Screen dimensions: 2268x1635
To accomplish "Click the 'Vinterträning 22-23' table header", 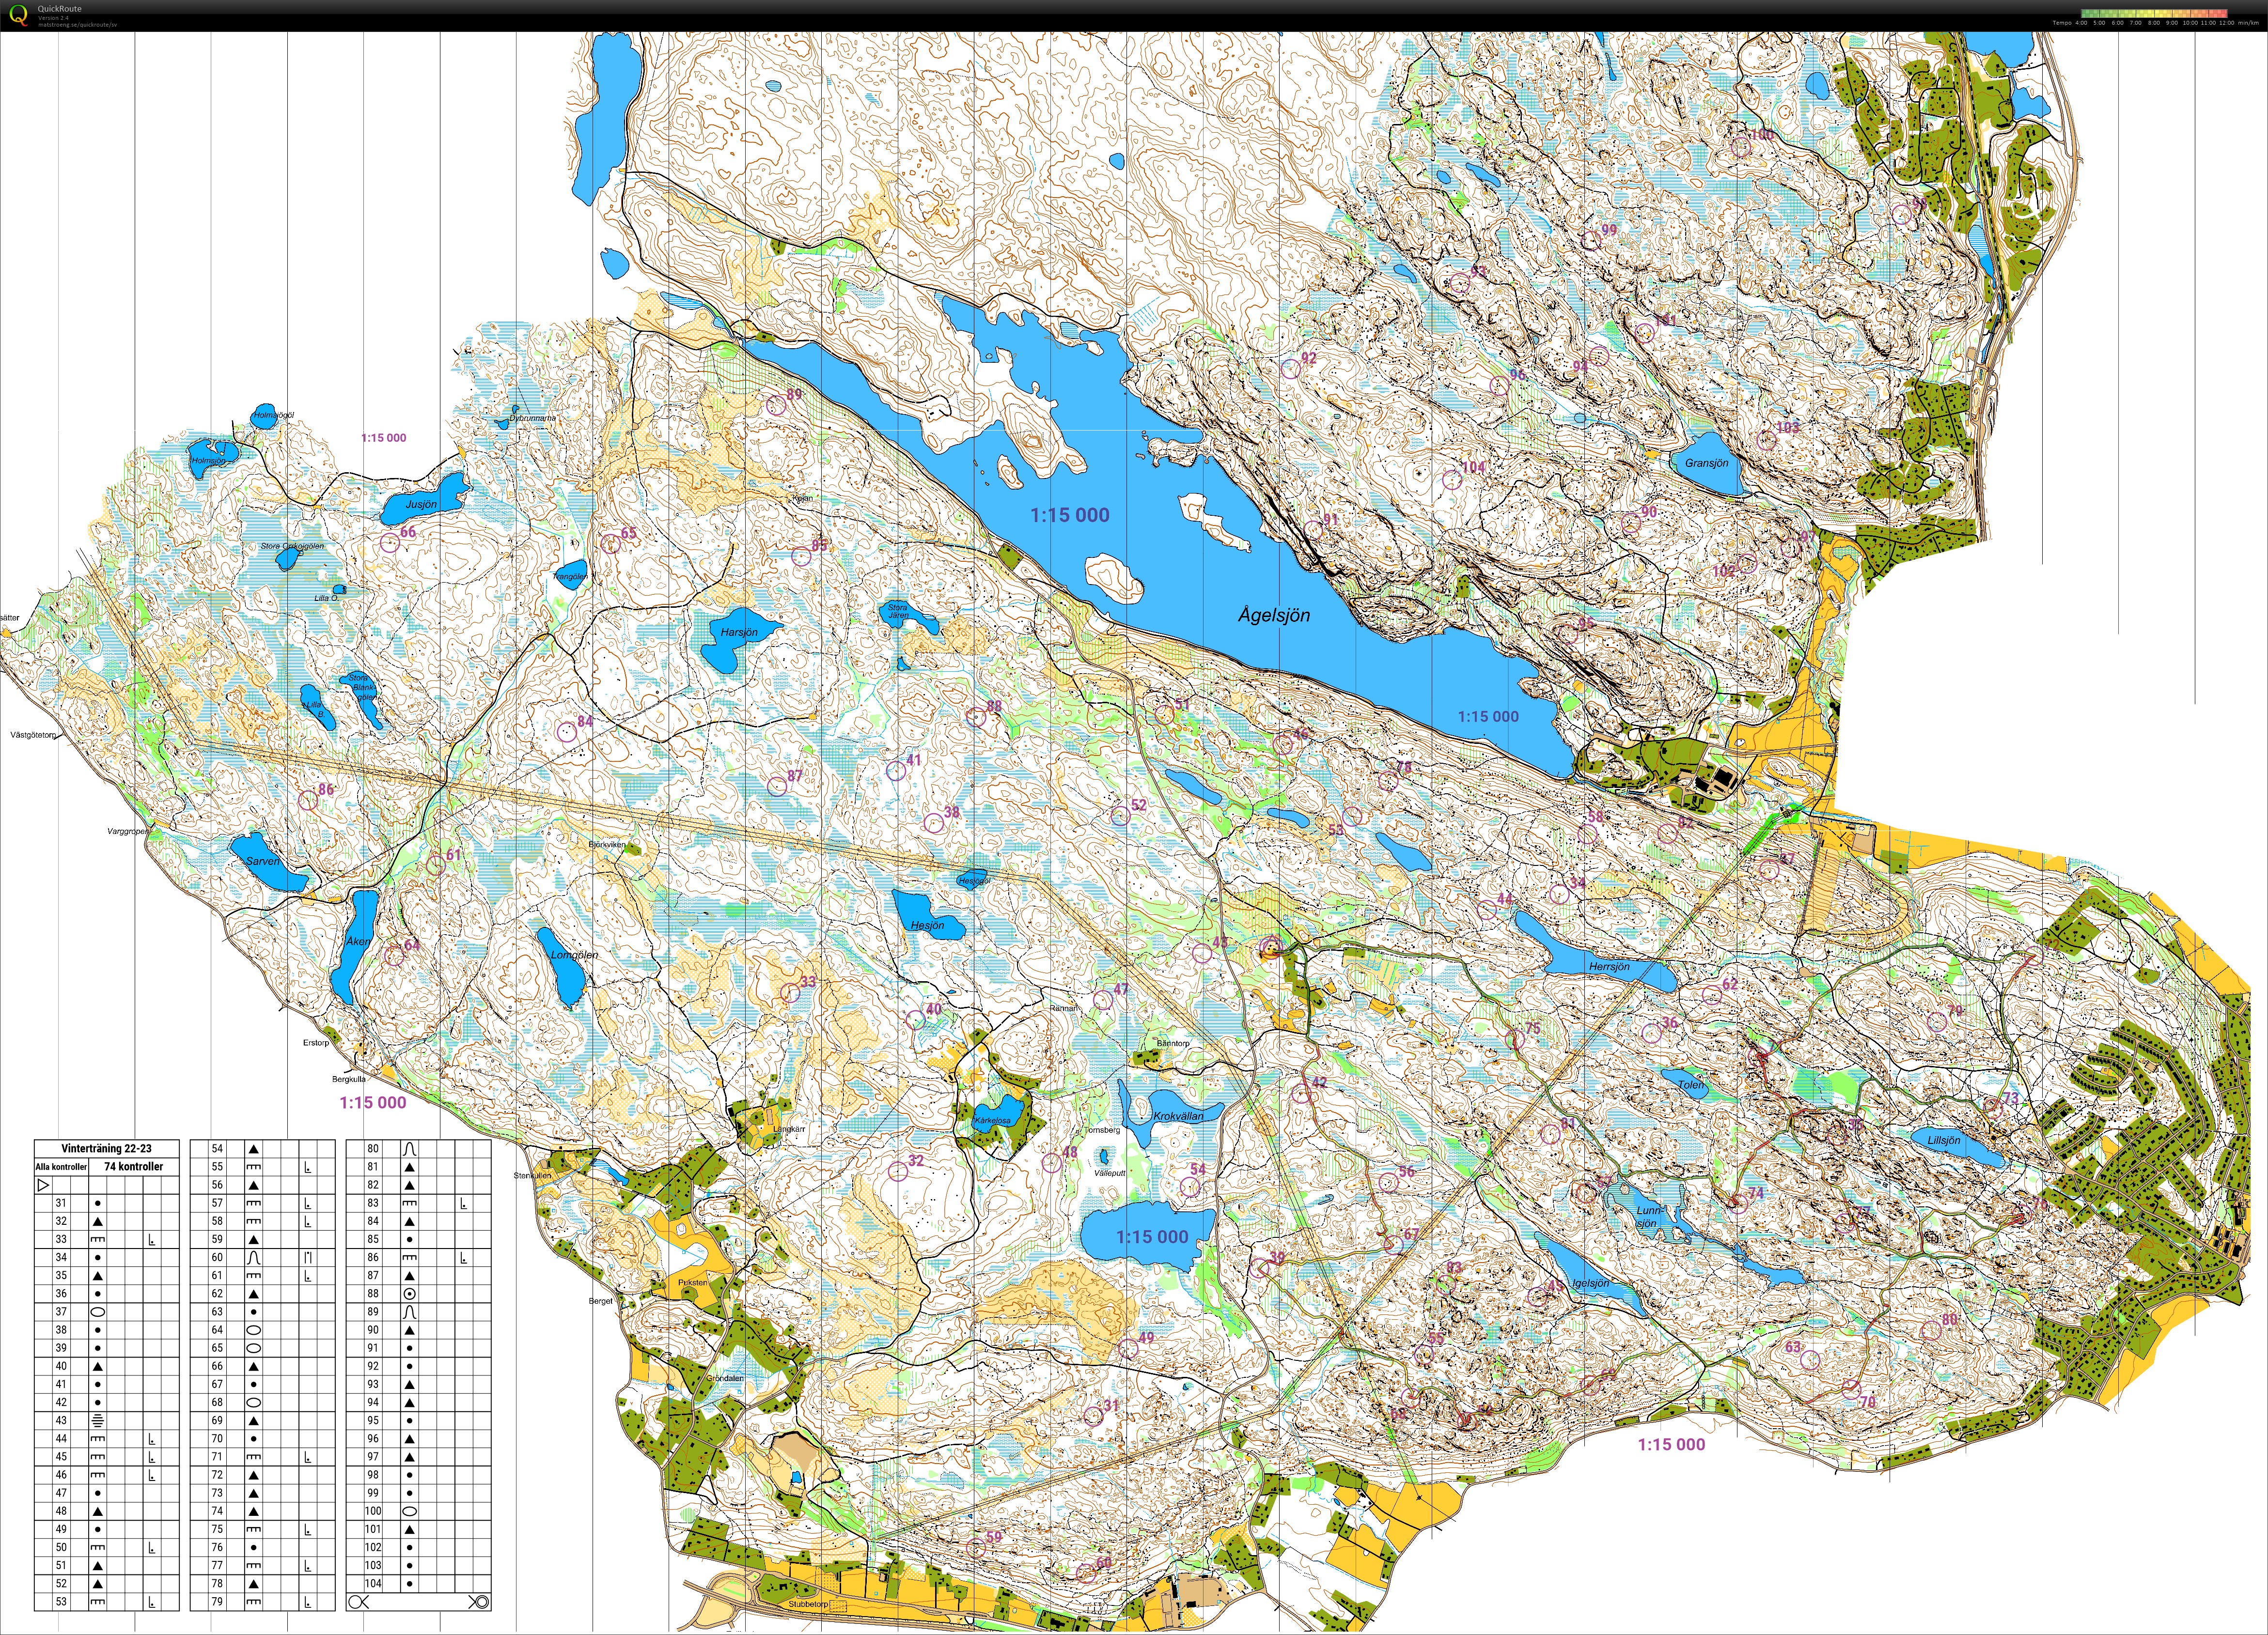I will point(107,1148).
